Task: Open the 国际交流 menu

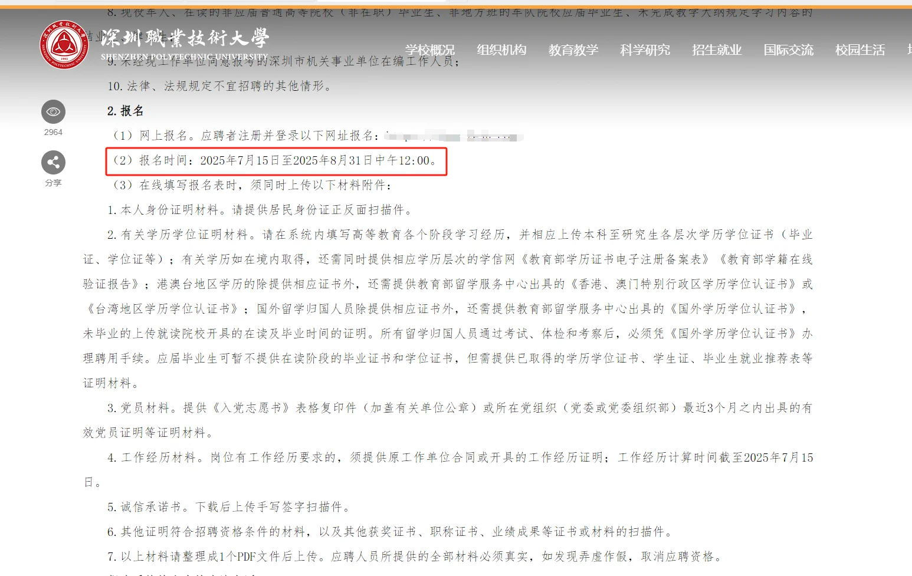Action: pos(788,50)
